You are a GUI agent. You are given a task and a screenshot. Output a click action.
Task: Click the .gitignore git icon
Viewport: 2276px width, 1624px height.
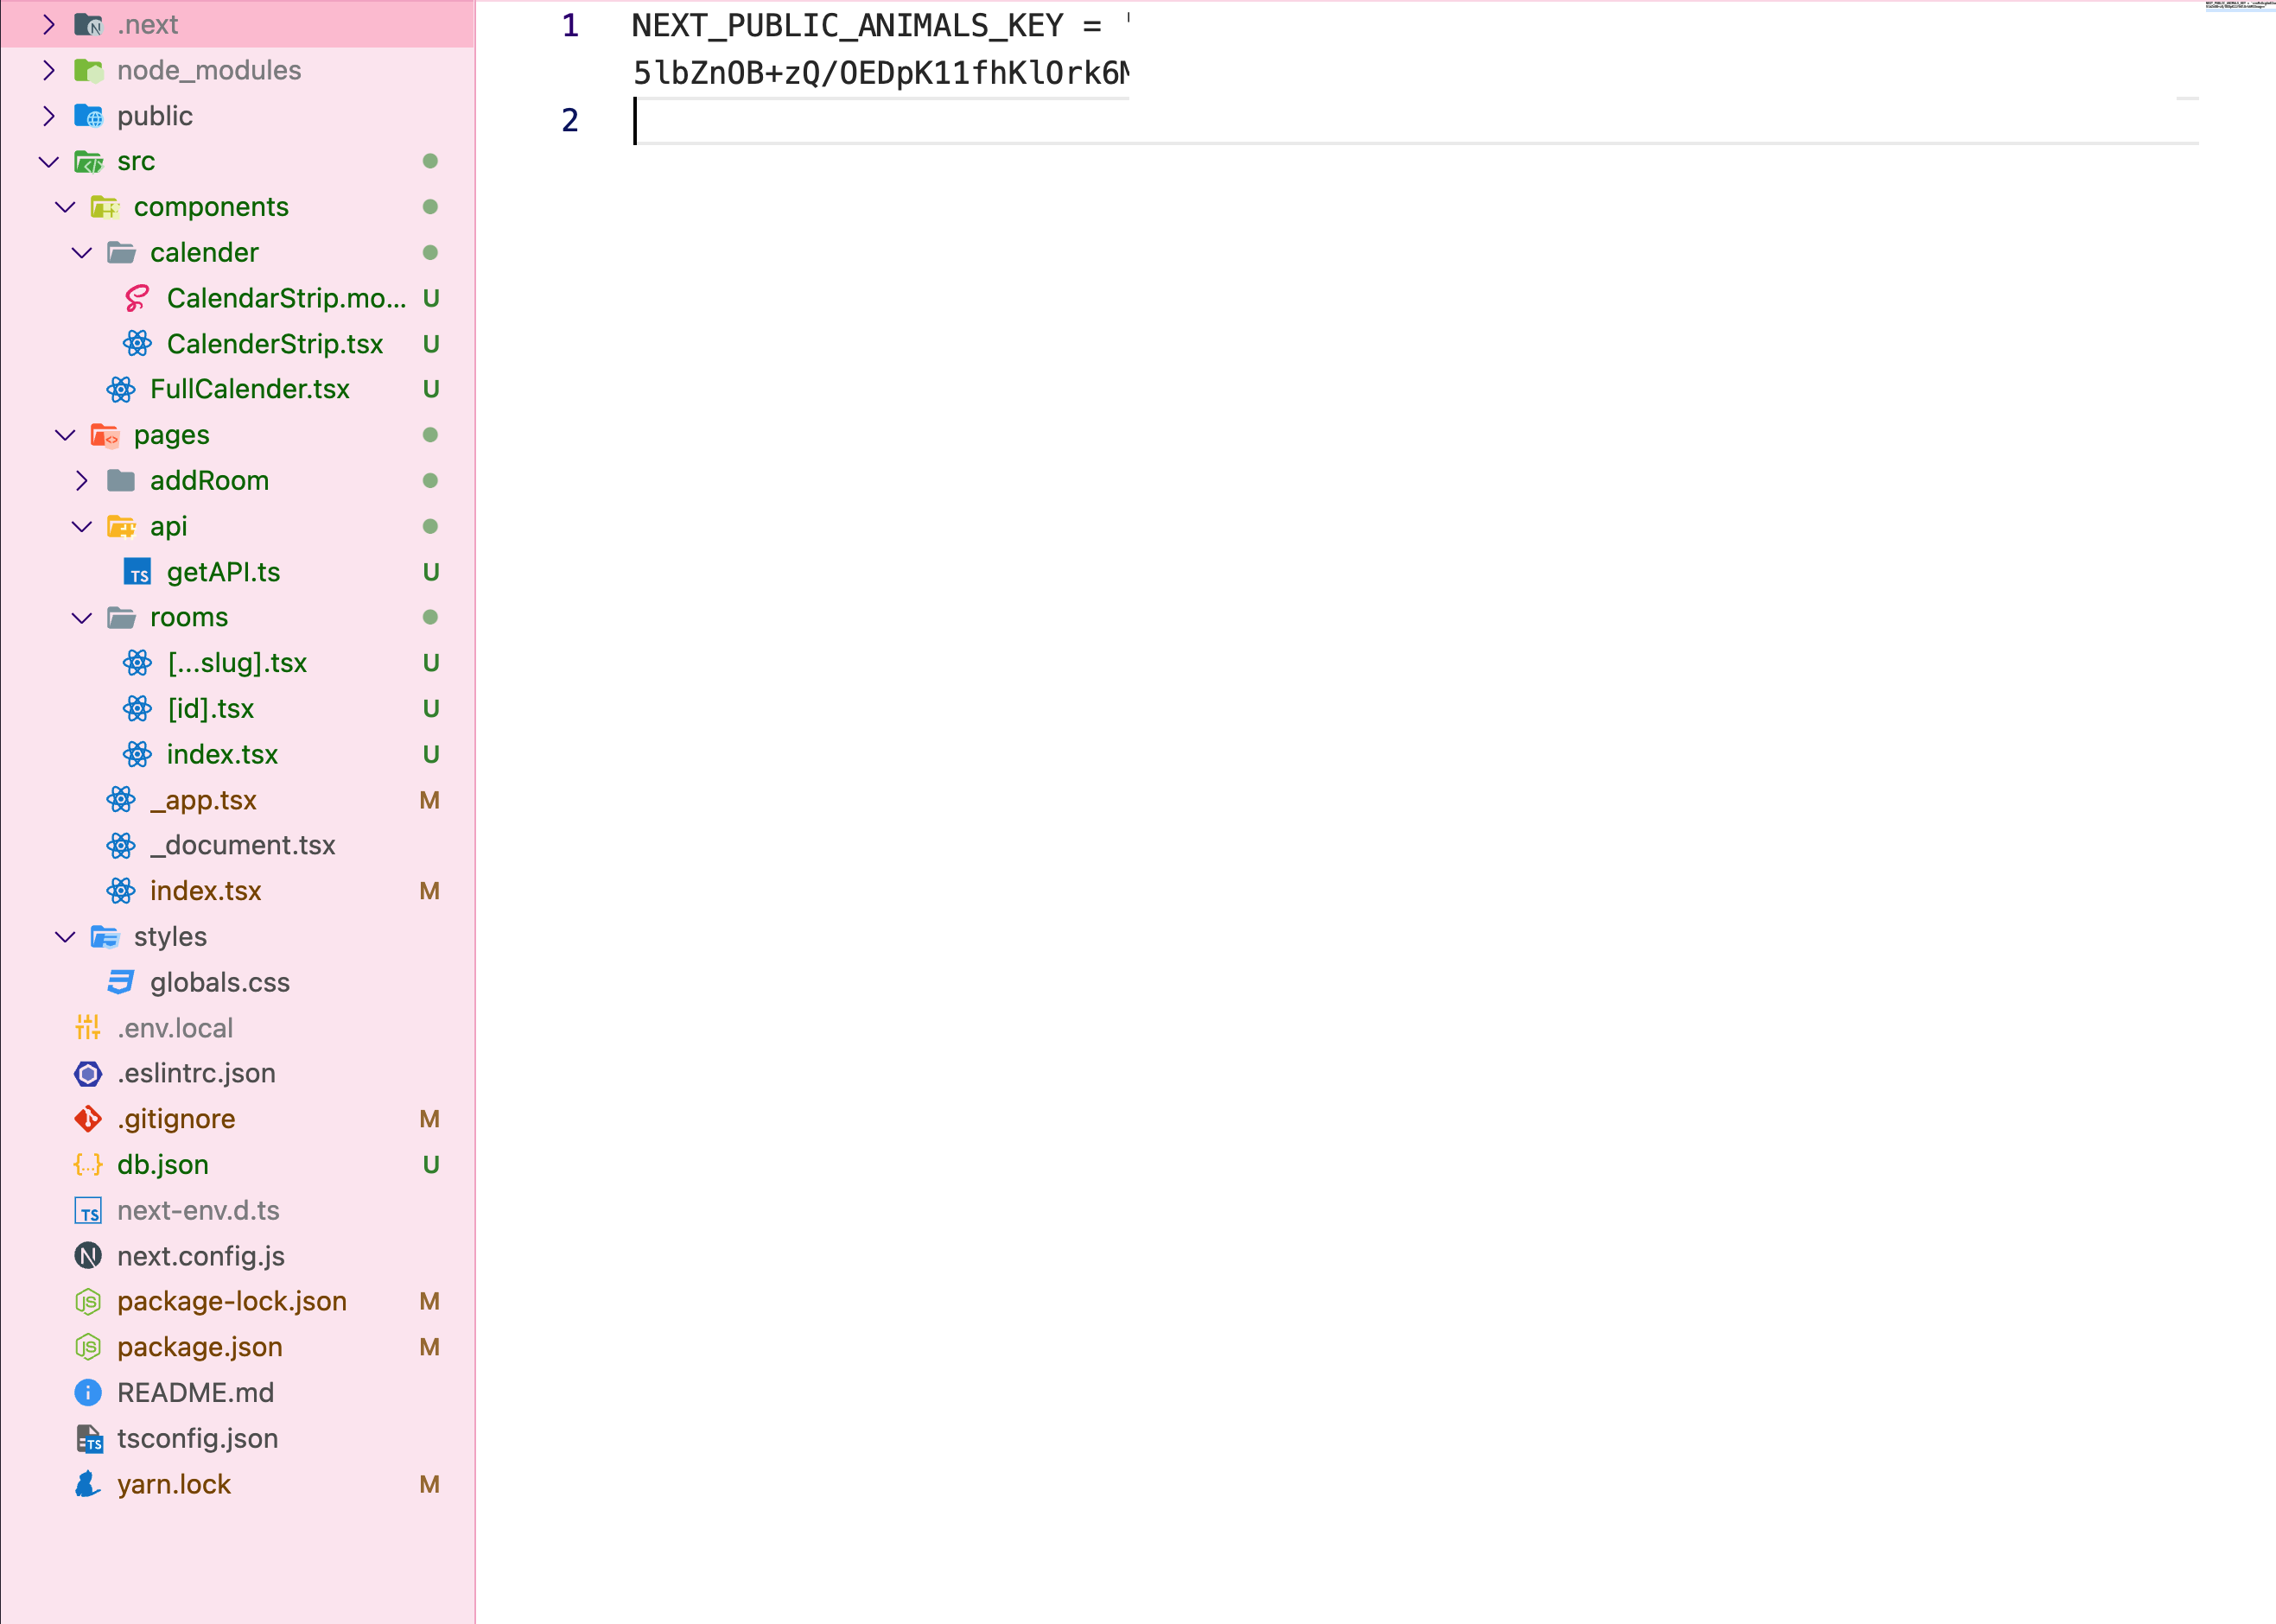(x=88, y=1119)
